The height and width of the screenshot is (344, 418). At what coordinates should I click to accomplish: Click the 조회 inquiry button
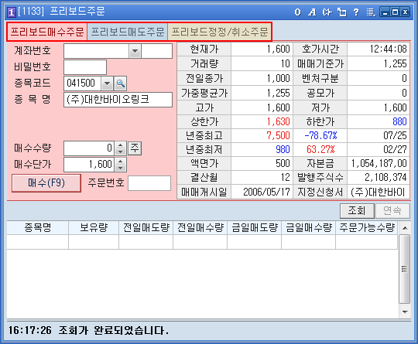[x=357, y=211]
